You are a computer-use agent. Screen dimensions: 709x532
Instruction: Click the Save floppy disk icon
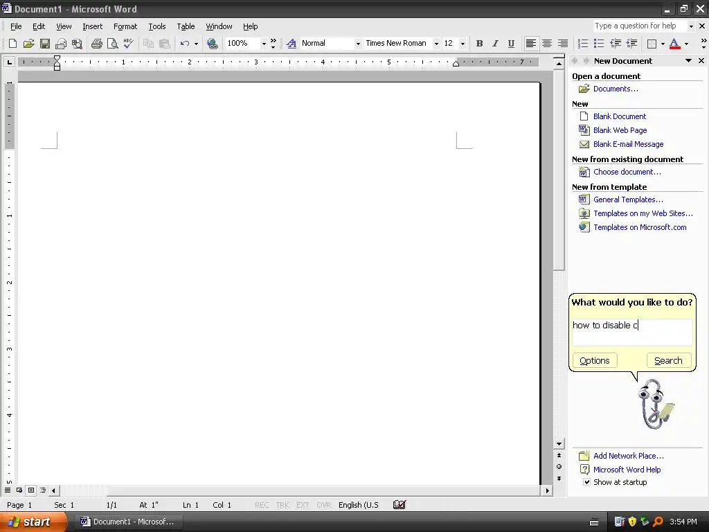click(x=45, y=44)
